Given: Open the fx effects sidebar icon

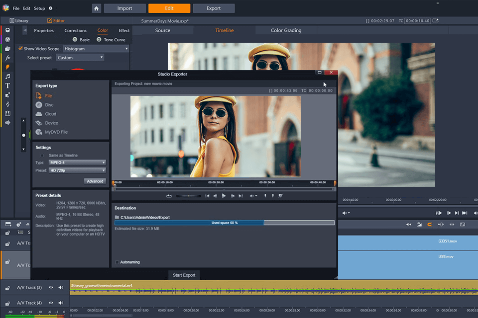Looking at the screenshot, I should pyautogui.click(x=7, y=58).
